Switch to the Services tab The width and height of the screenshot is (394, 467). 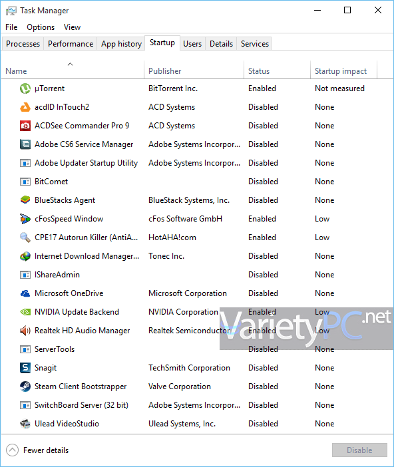pos(254,44)
